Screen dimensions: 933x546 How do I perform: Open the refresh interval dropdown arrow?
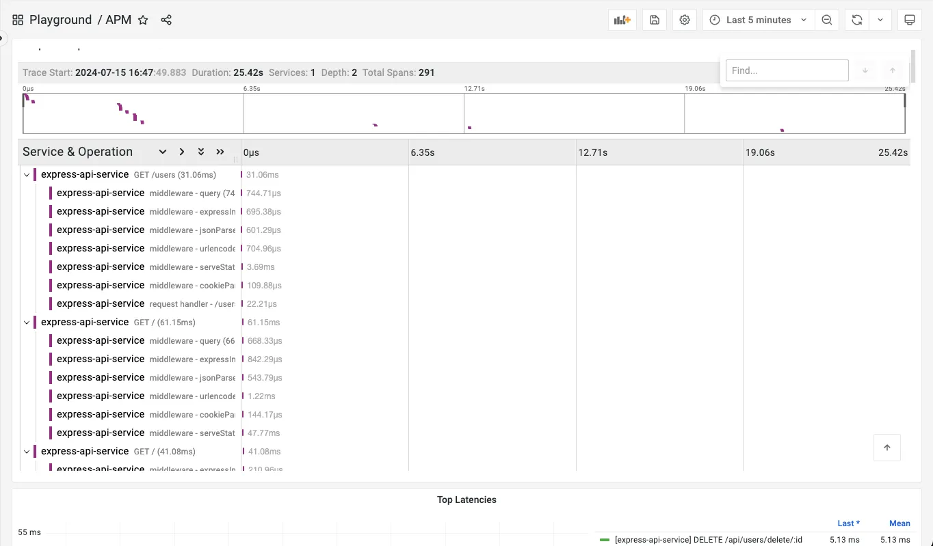coord(880,20)
